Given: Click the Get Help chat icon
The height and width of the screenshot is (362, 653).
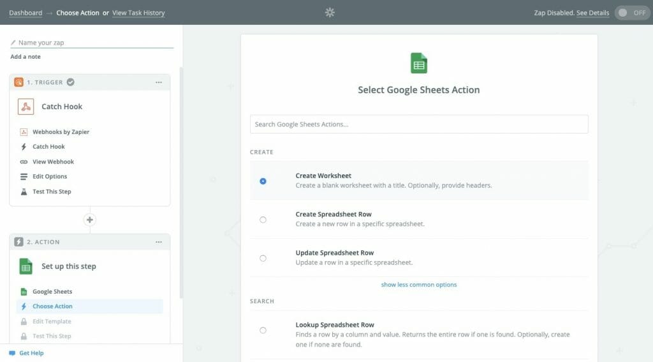Looking at the screenshot, I should click(12, 353).
